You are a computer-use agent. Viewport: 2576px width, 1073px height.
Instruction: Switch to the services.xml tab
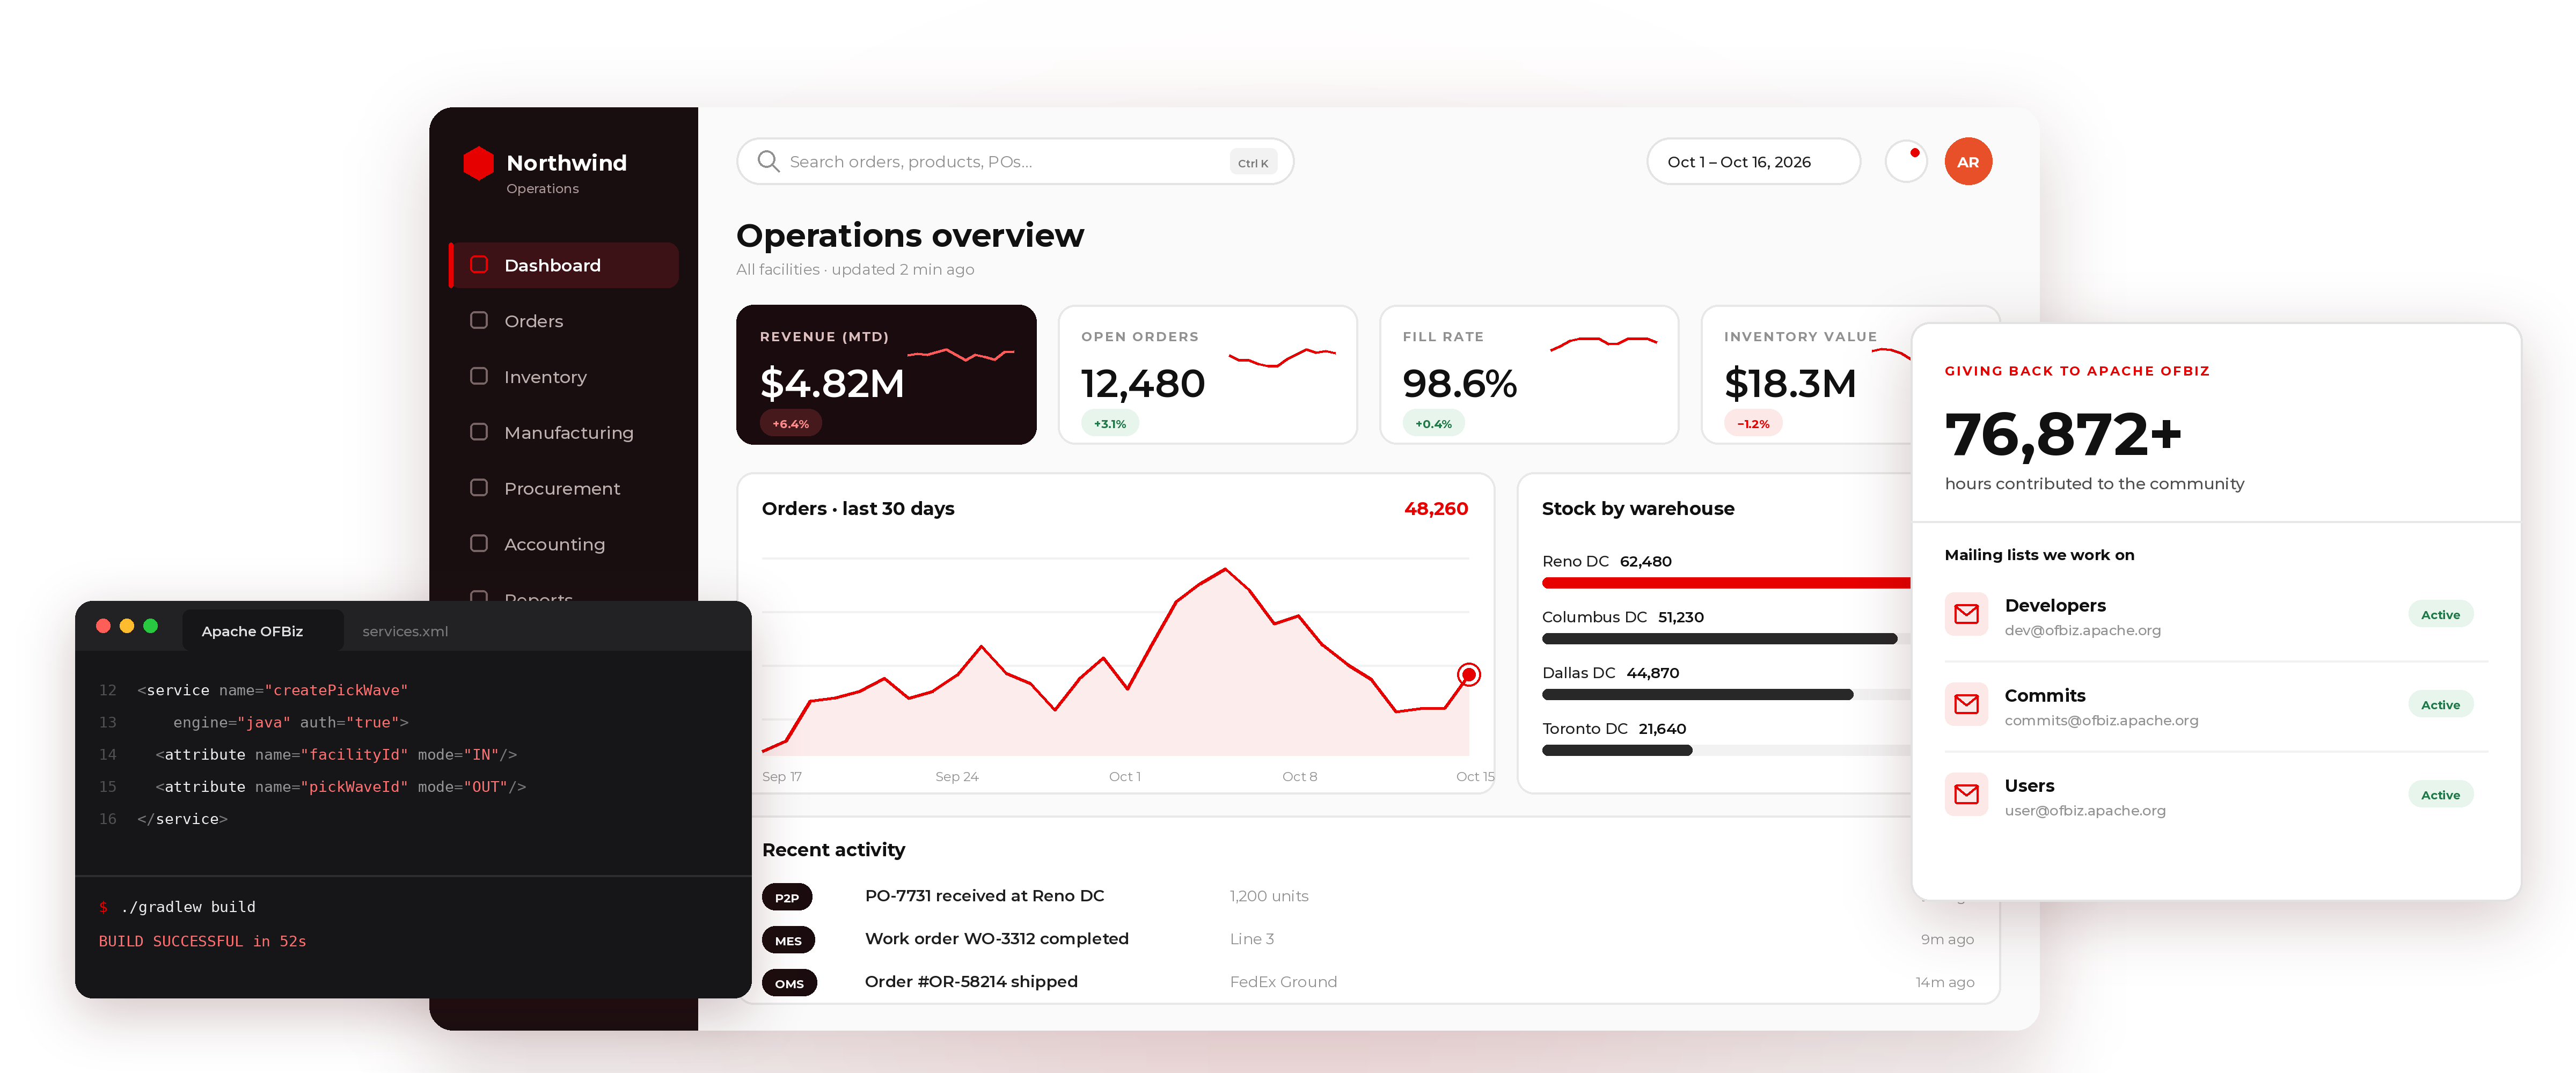click(x=405, y=631)
